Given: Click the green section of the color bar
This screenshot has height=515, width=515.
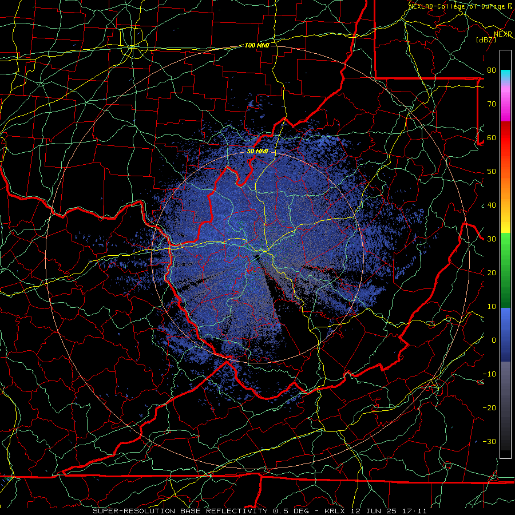Looking at the screenshot, I should pyautogui.click(x=505, y=270).
